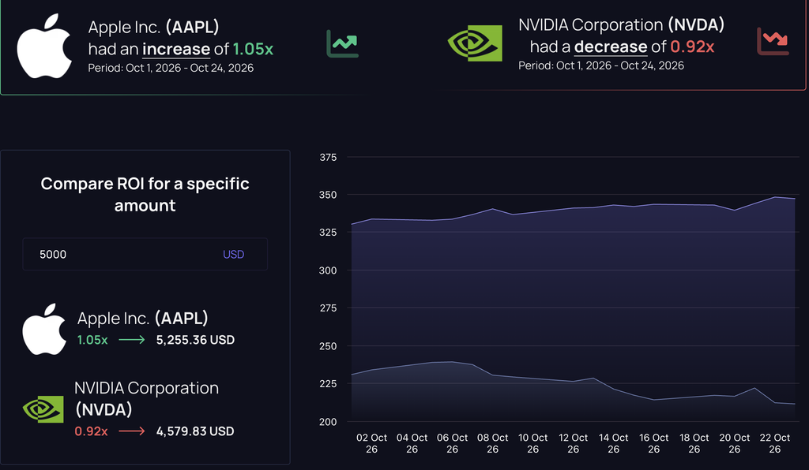This screenshot has height=470, width=809.
Task: Click the Apple logo in ROI panel
Action: coord(44,329)
